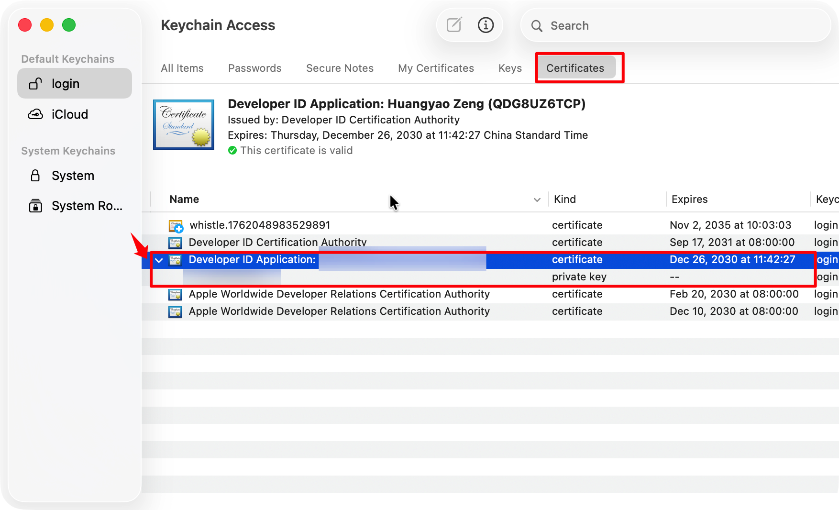
Task: Switch to the All Items tab
Action: 182,68
